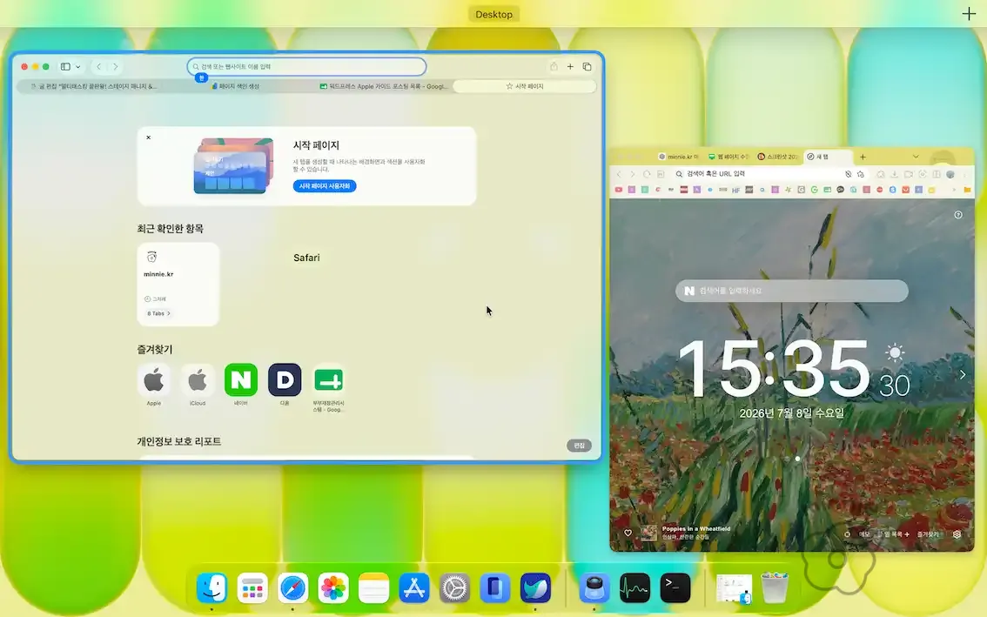
Task: Click the Safari share icon
Action: [x=554, y=67]
